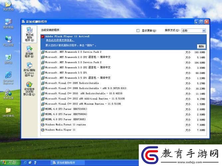The image size is (222, 166).
Task: Click the third quick launch icon beside show desktop
Action: pyautogui.click(x=35, y=163)
